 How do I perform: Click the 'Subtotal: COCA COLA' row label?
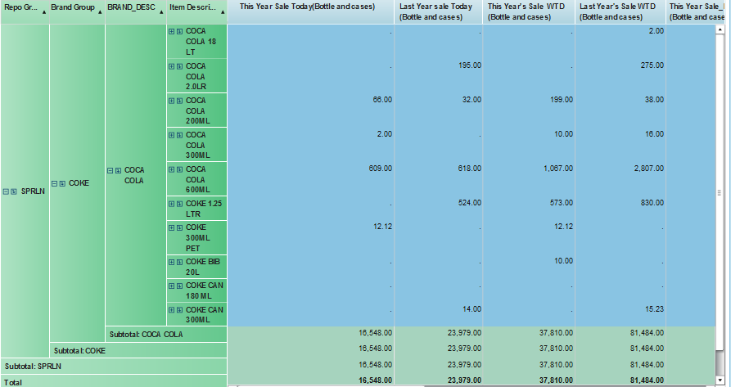click(x=147, y=335)
